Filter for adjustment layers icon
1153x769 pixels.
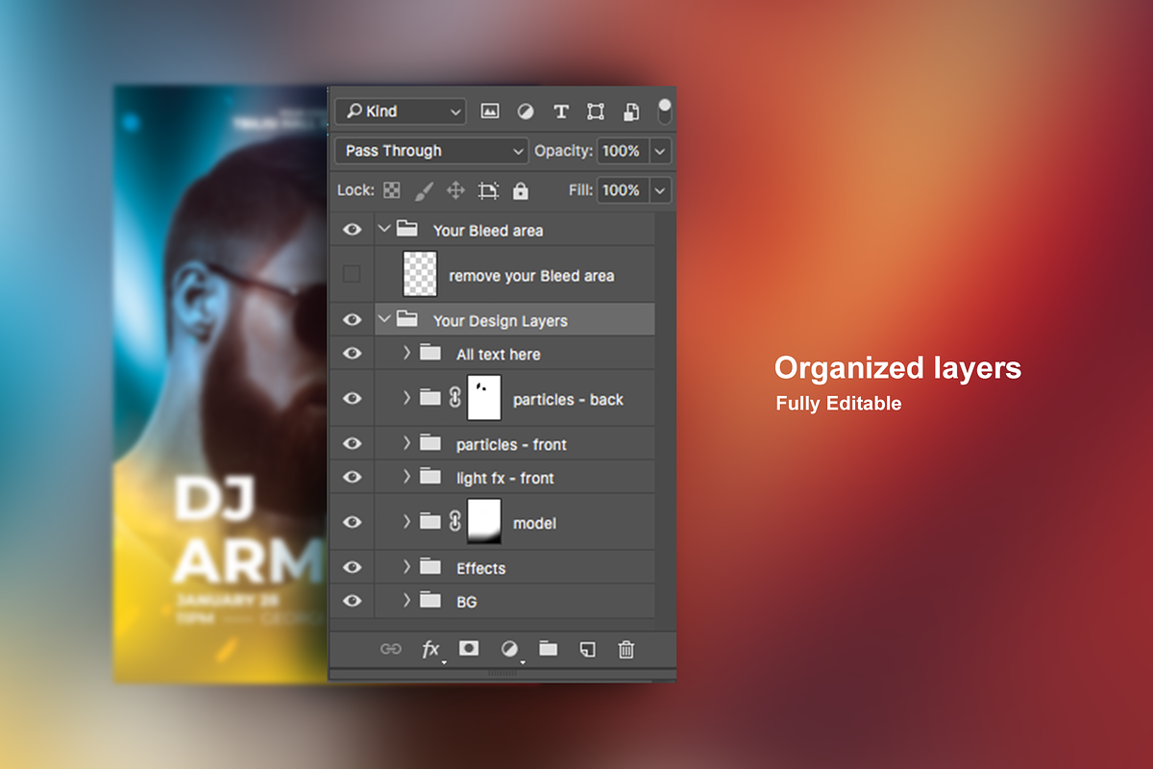(x=526, y=112)
